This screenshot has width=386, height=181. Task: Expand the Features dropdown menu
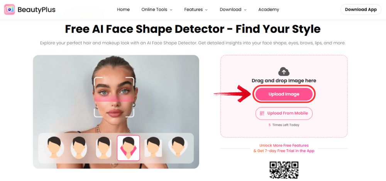click(196, 10)
